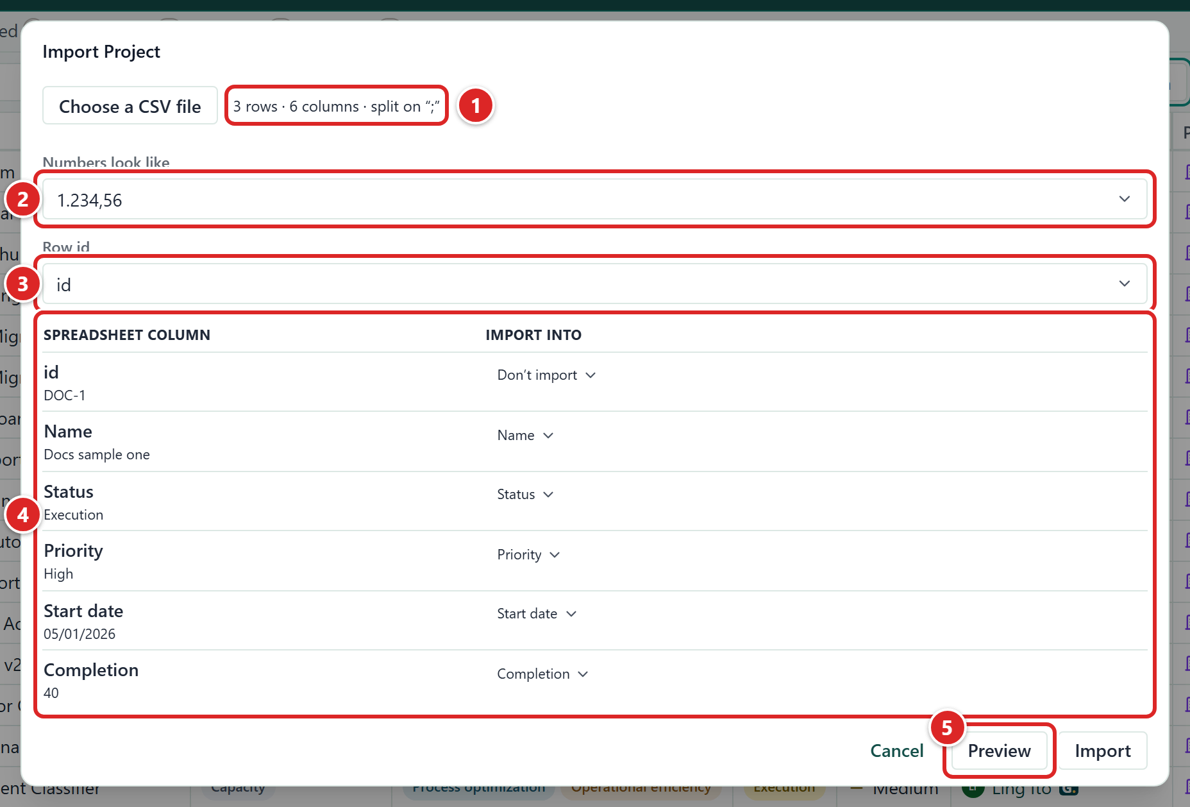Click the '40' completion sample value

[51, 693]
